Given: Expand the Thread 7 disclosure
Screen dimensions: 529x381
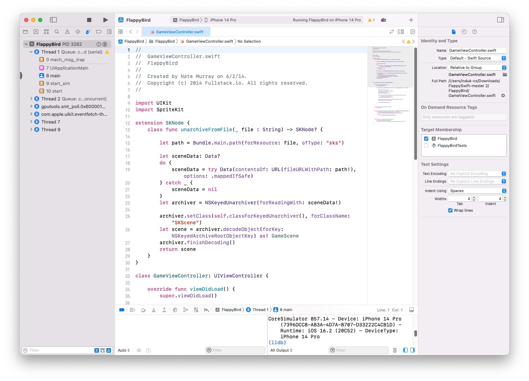Looking at the screenshot, I should coord(31,122).
